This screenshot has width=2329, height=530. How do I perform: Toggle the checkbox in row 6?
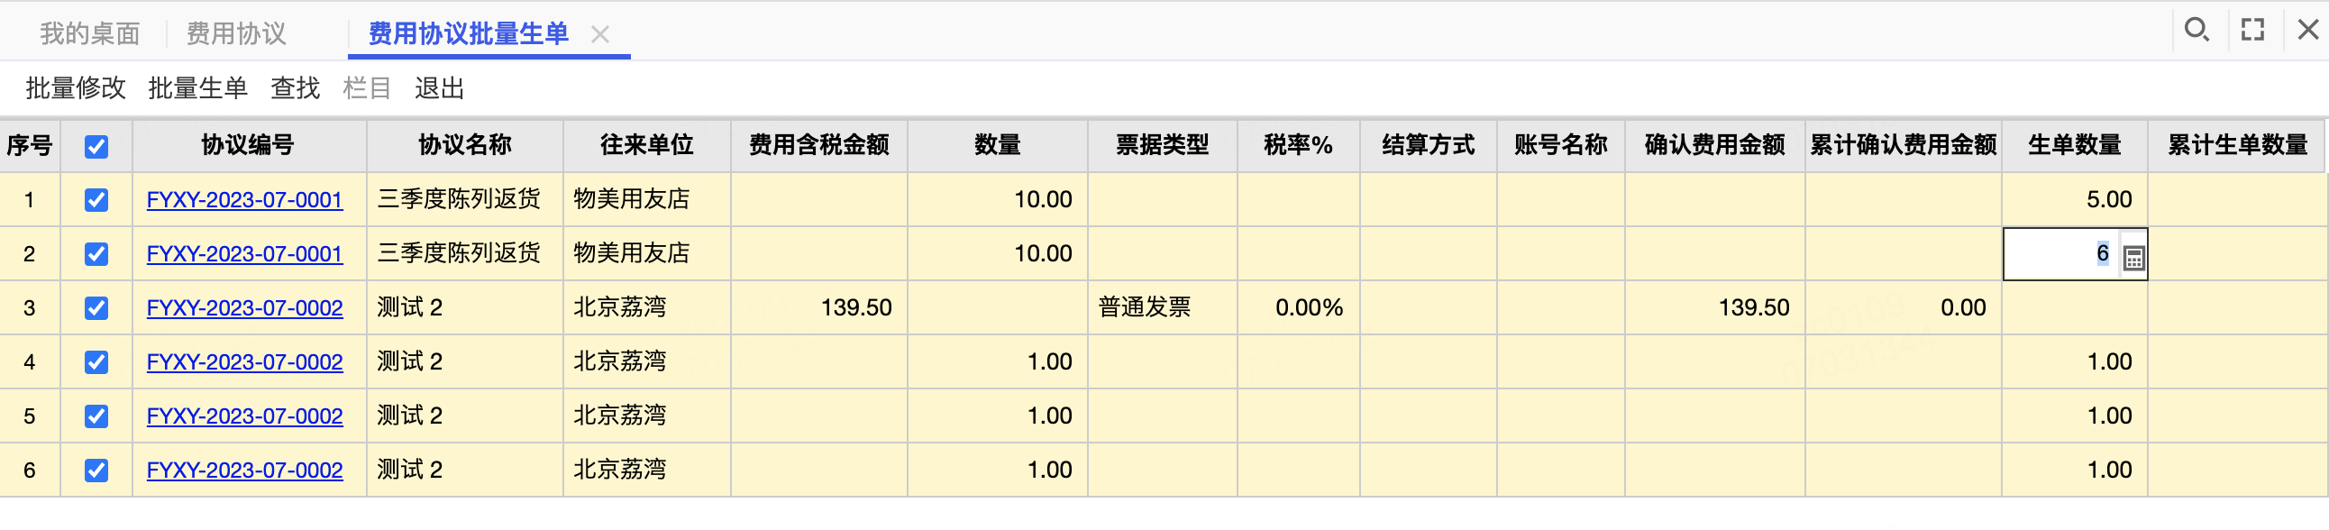click(x=96, y=471)
